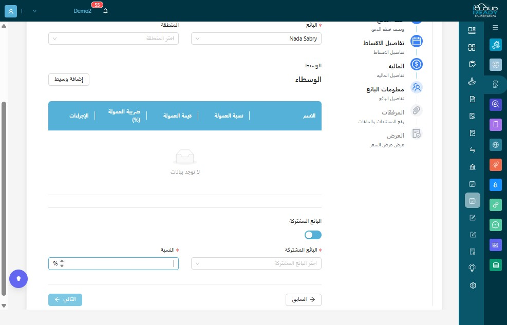507x325 pixels.
Task: Go to العرض step
Action: [x=396, y=136]
